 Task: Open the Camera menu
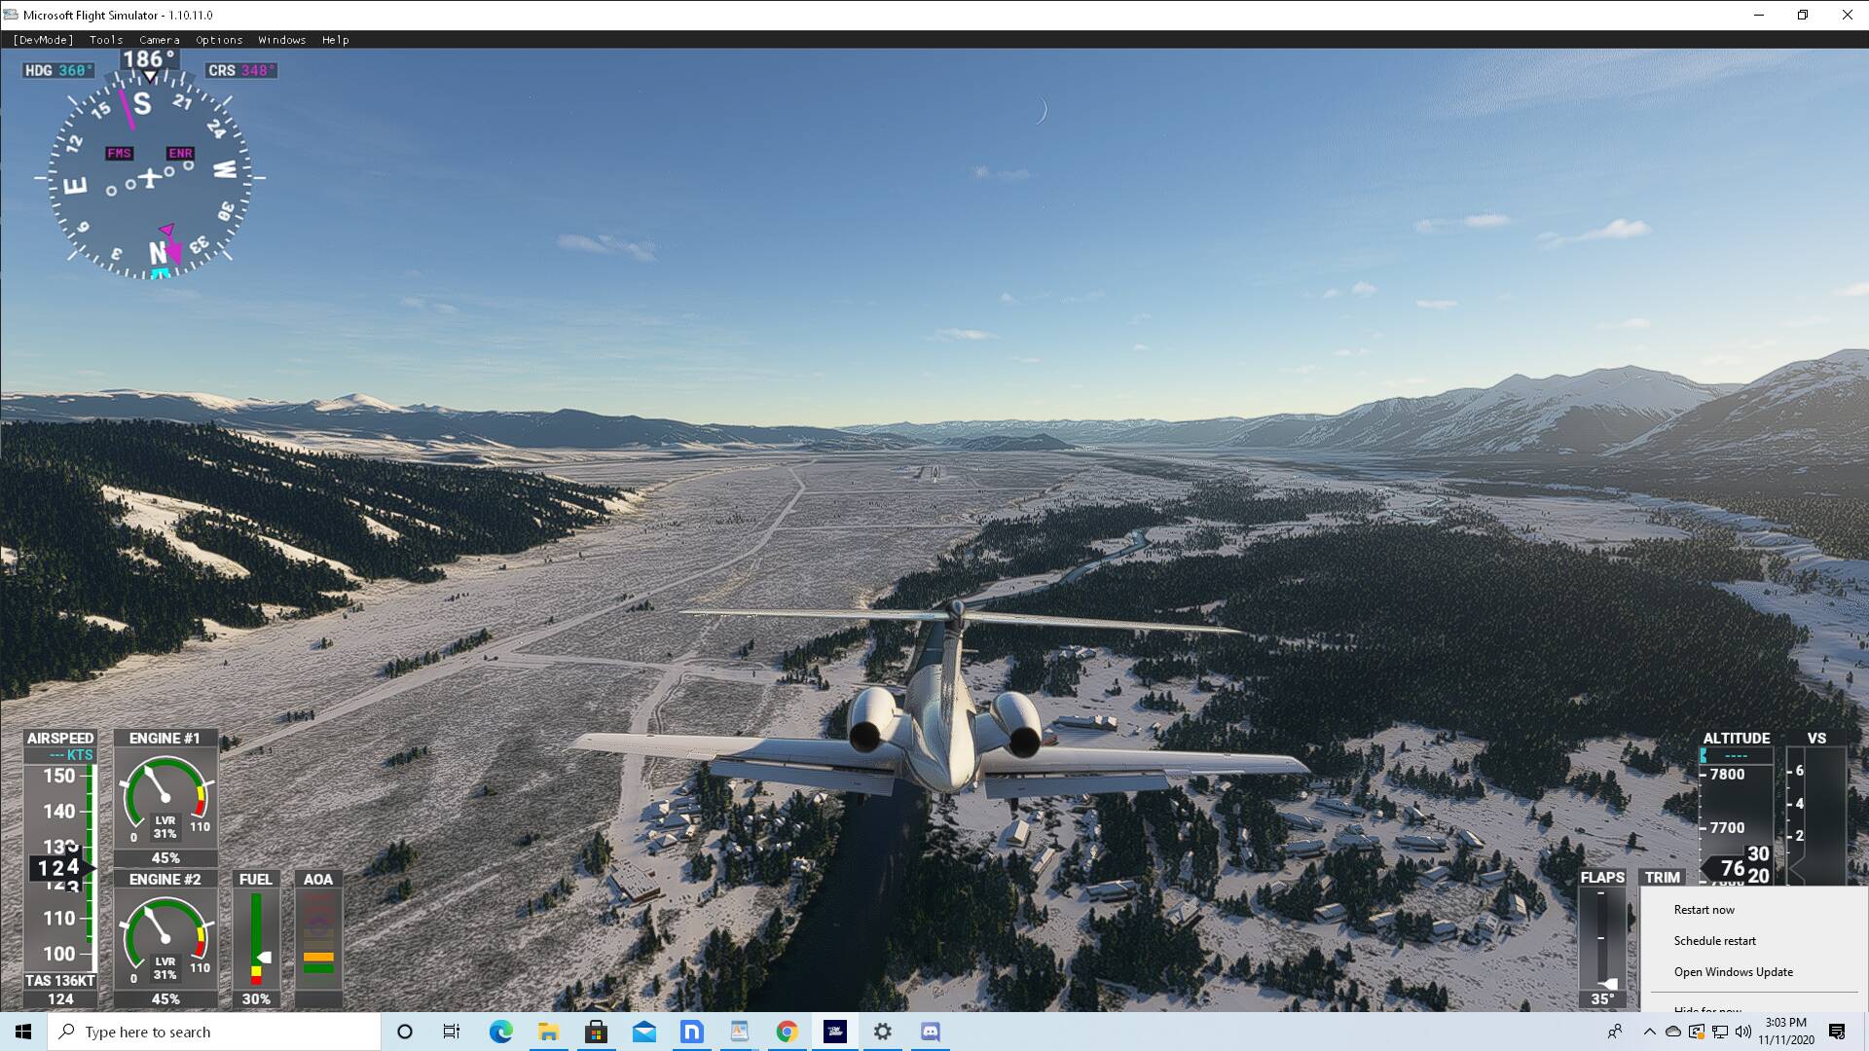click(x=159, y=40)
